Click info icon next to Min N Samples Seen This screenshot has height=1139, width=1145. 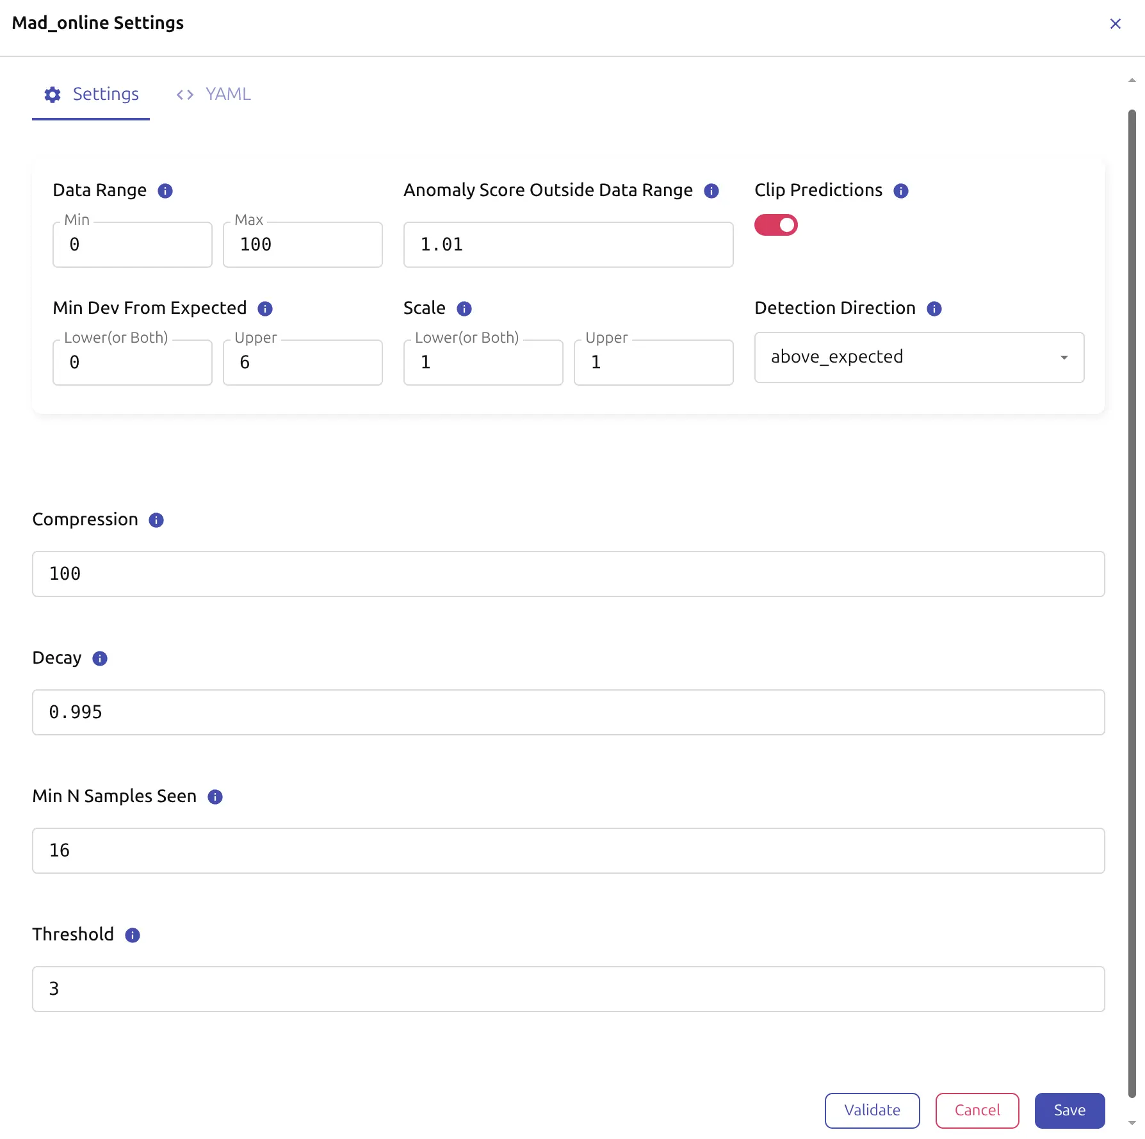215,797
